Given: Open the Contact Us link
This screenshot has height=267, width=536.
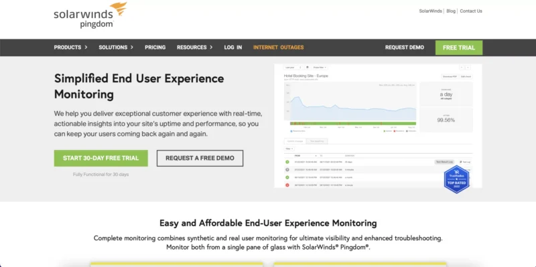Looking at the screenshot, I should pos(471,11).
